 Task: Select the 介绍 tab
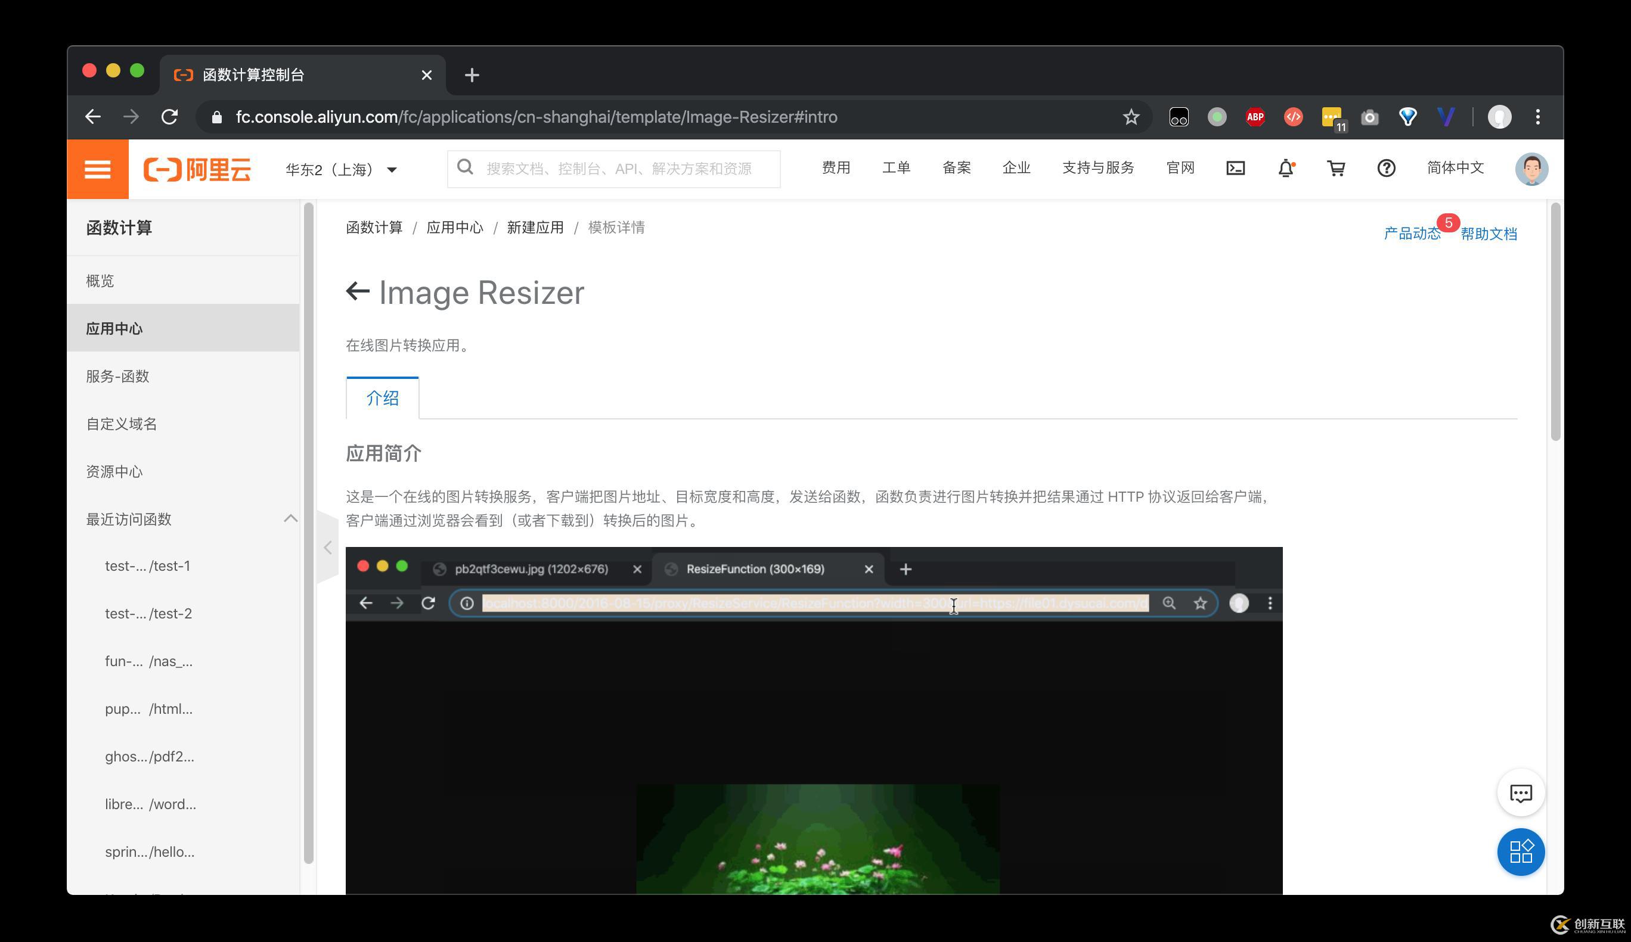point(383,398)
